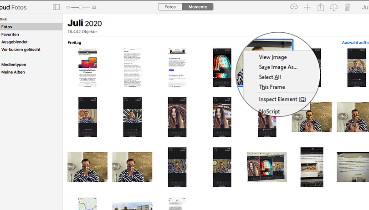
Task: Select Save Image As... menu entry
Action: pos(278,67)
